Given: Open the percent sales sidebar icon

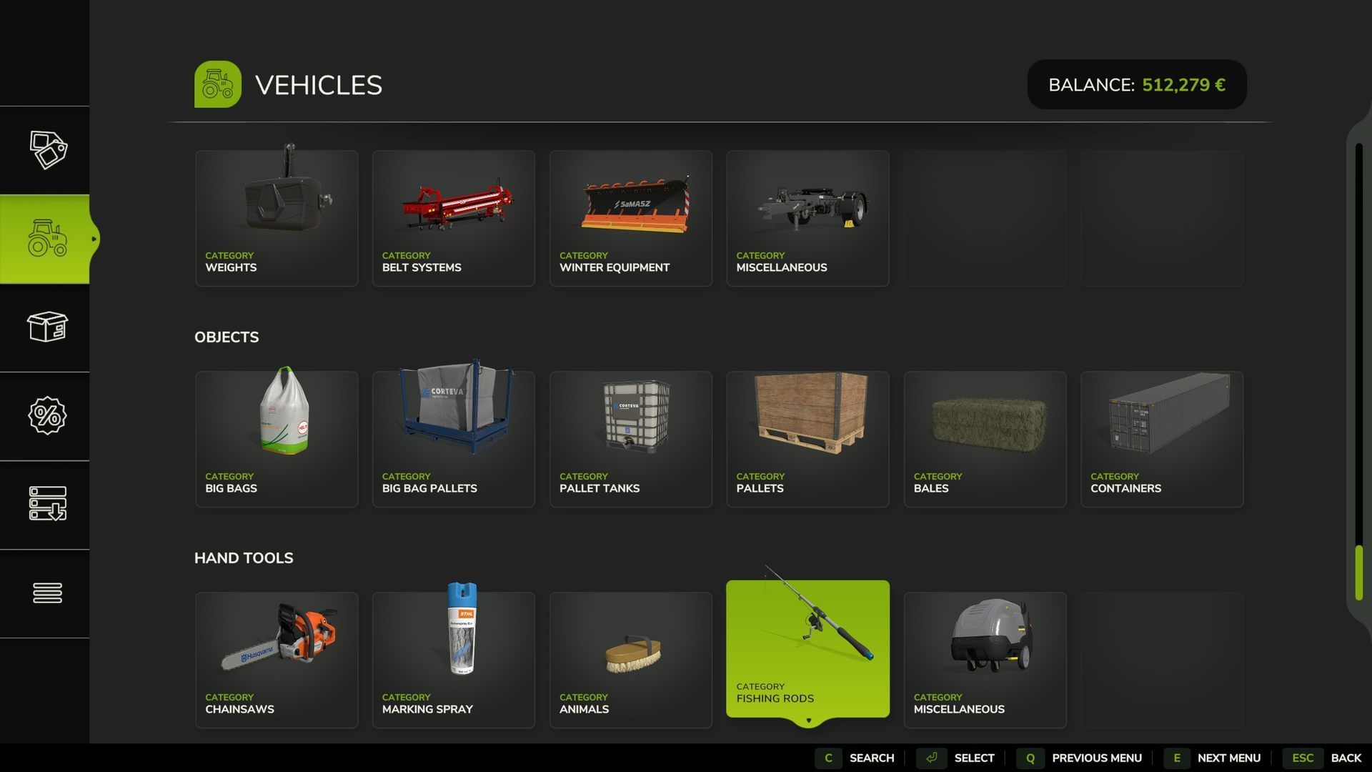Looking at the screenshot, I should tap(47, 415).
